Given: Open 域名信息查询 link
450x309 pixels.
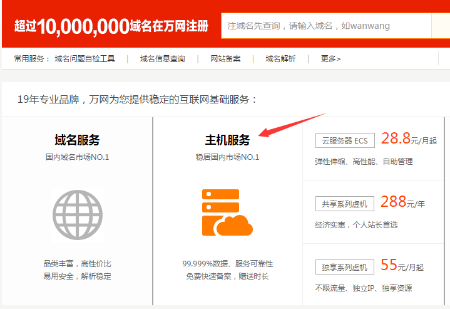Looking at the screenshot, I should coord(162,59).
